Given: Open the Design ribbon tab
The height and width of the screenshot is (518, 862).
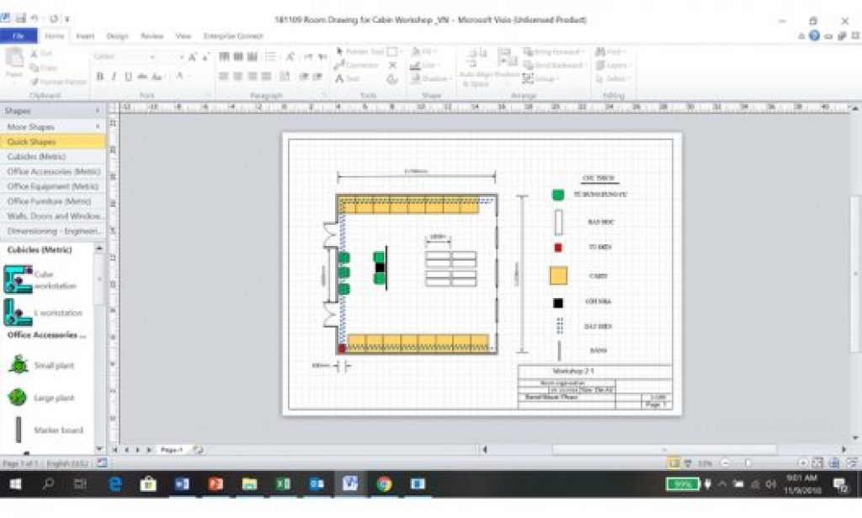Looking at the screenshot, I should pos(118,36).
